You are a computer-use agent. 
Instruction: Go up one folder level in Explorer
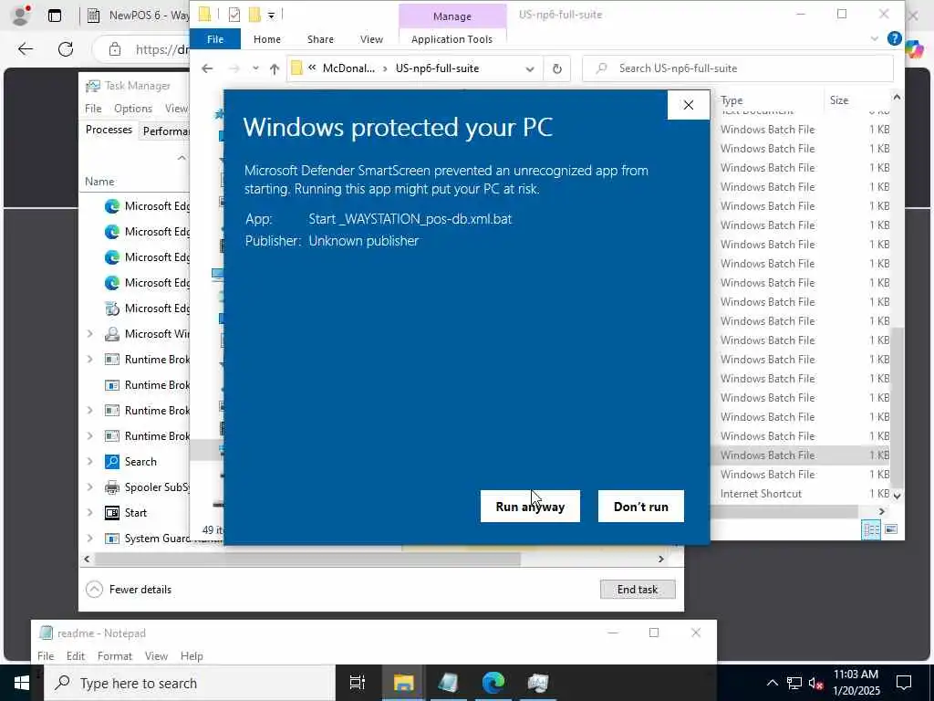click(274, 68)
